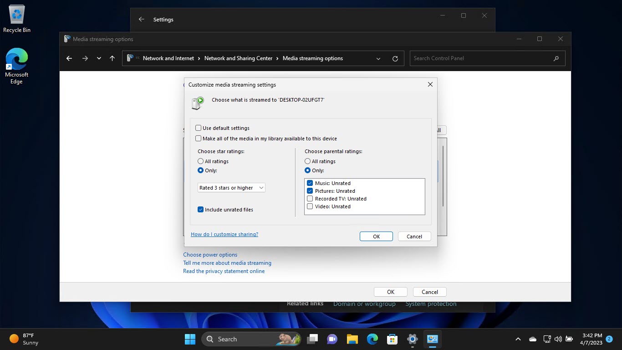Click the back navigation arrow
The width and height of the screenshot is (622, 350).
(x=69, y=58)
